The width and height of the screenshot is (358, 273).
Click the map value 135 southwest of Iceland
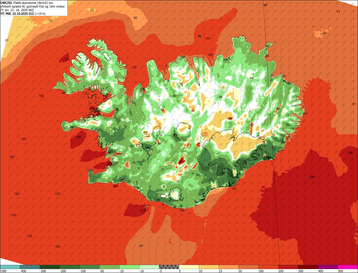pos(58,194)
